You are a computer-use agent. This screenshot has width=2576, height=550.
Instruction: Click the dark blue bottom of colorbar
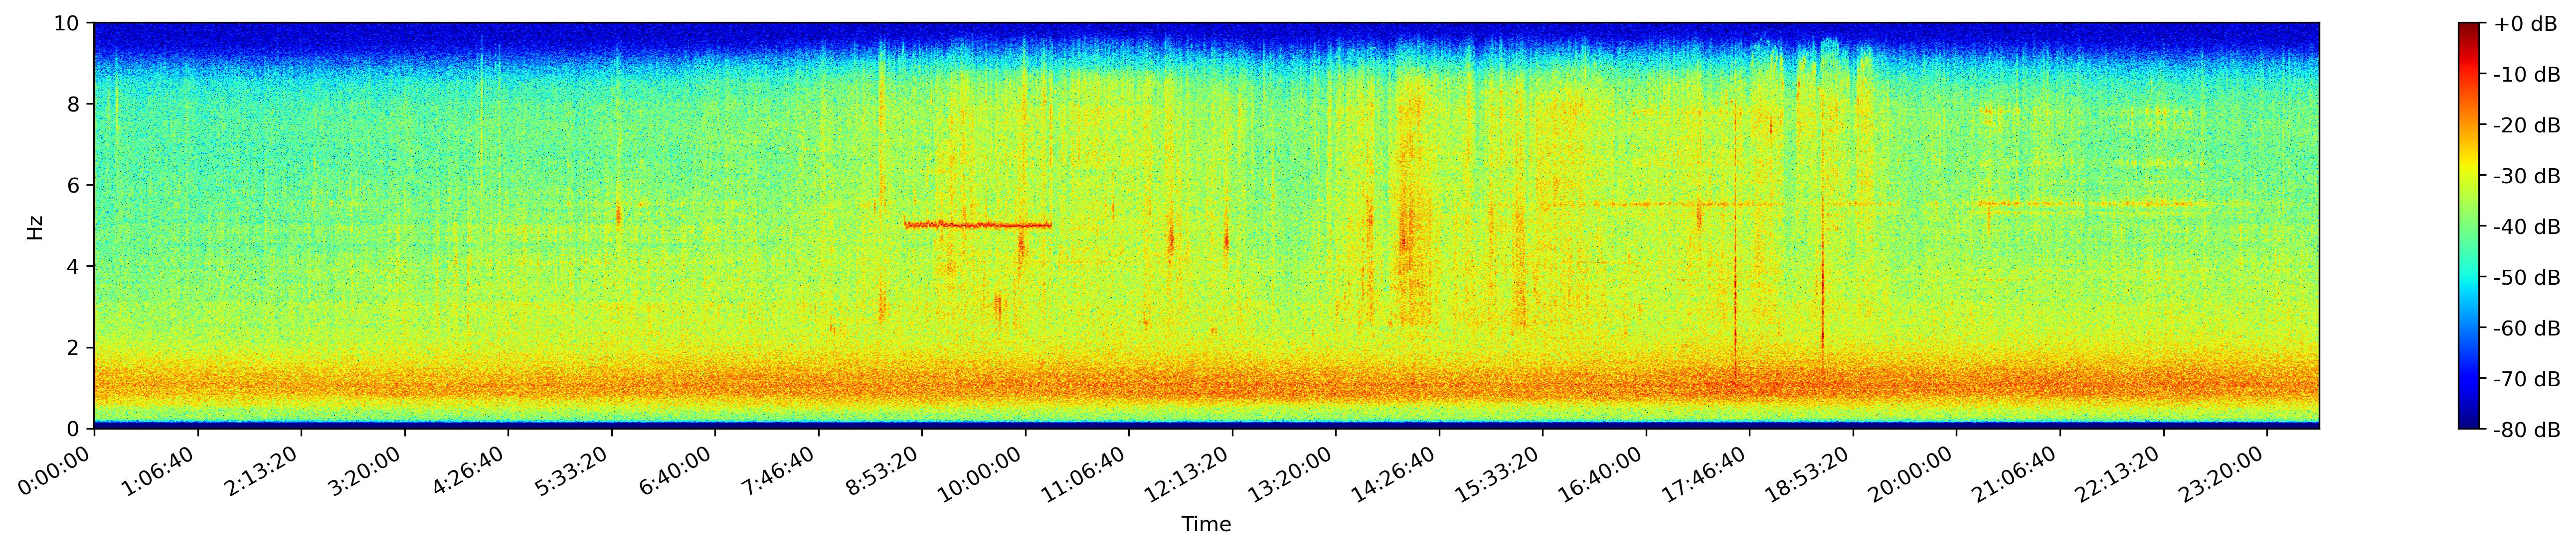2470,423
